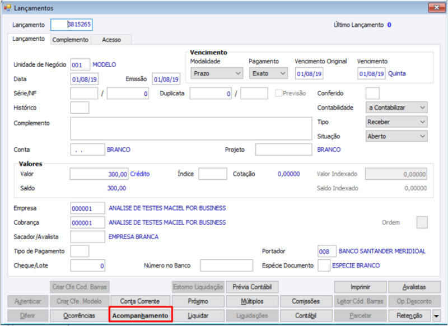Click the Espécie Documento code field
This screenshot has width=448, height=326.
pos(324,266)
